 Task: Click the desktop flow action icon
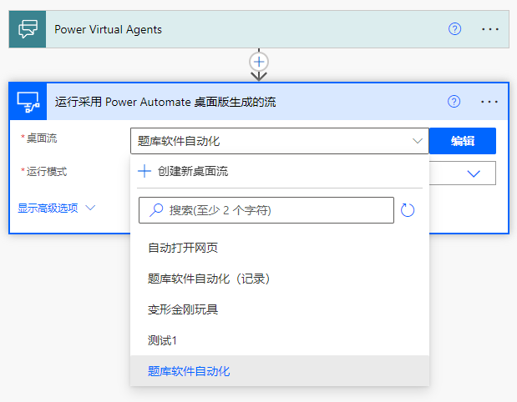coord(28,102)
